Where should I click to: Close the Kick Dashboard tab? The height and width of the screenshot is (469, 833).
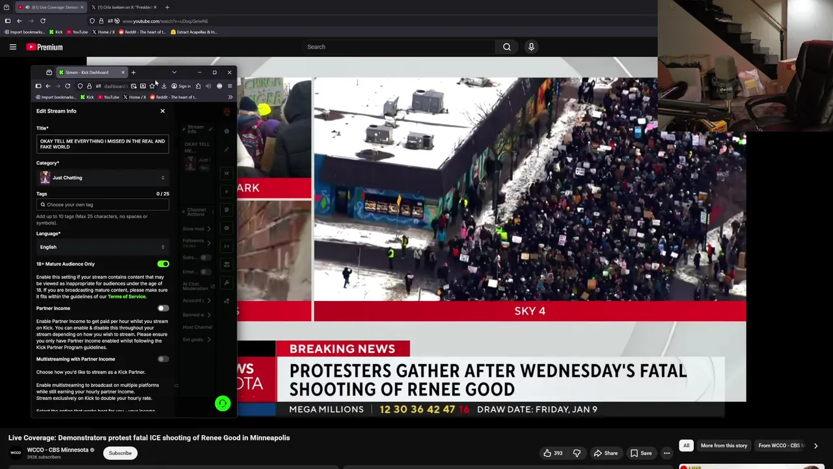[122, 72]
